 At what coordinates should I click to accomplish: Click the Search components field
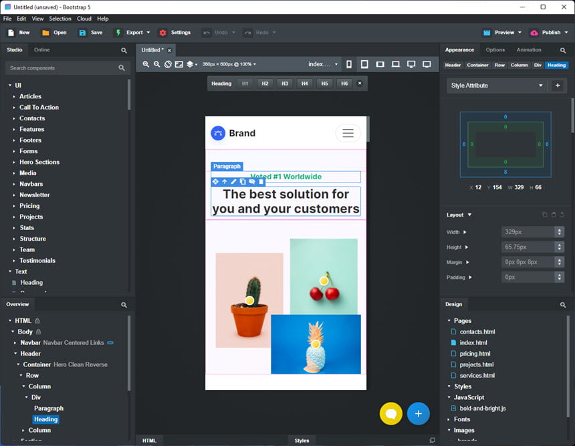pyautogui.click(x=67, y=68)
